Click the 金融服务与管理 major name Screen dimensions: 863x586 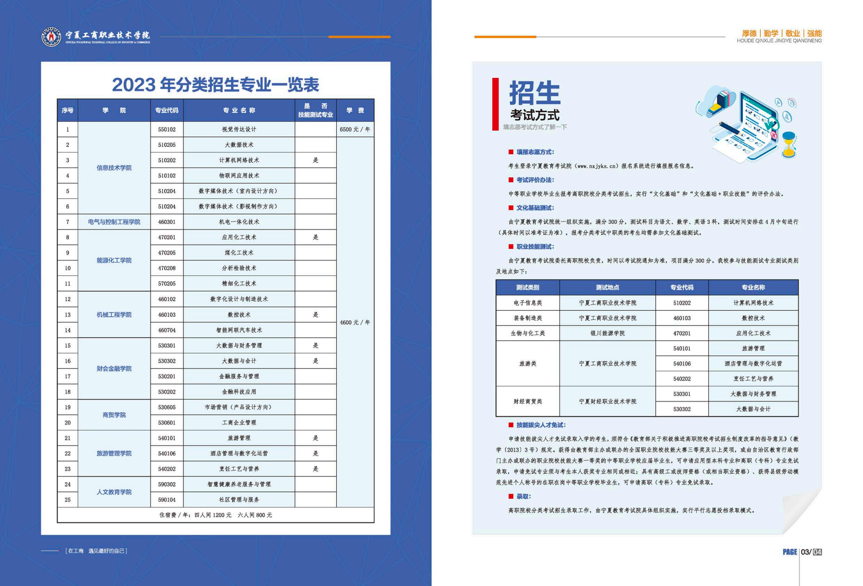coord(239,376)
